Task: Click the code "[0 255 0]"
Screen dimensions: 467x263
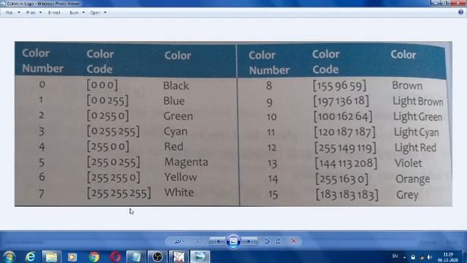Action: [108, 115]
